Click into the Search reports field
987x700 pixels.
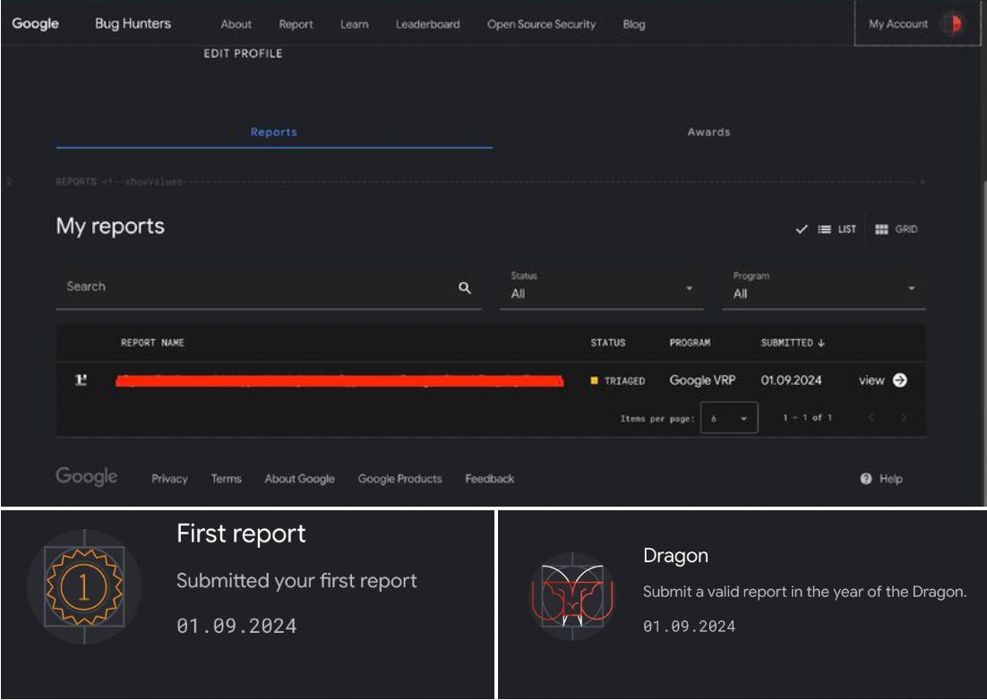pos(269,288)
